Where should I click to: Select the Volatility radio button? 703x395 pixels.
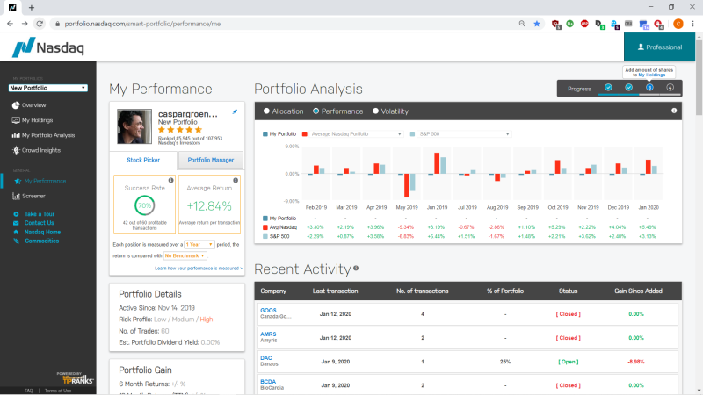click(x=376, y=111)
